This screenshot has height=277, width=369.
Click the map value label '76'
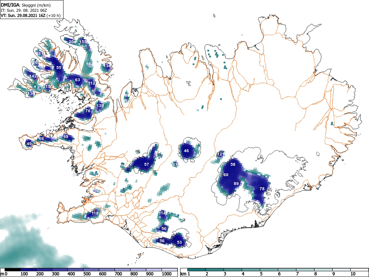pyautogui.click(x=88, y=111)
